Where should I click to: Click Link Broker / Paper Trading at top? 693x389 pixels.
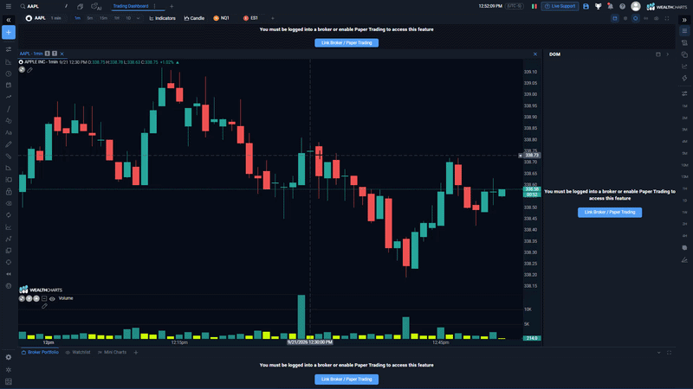click(346, 42)
